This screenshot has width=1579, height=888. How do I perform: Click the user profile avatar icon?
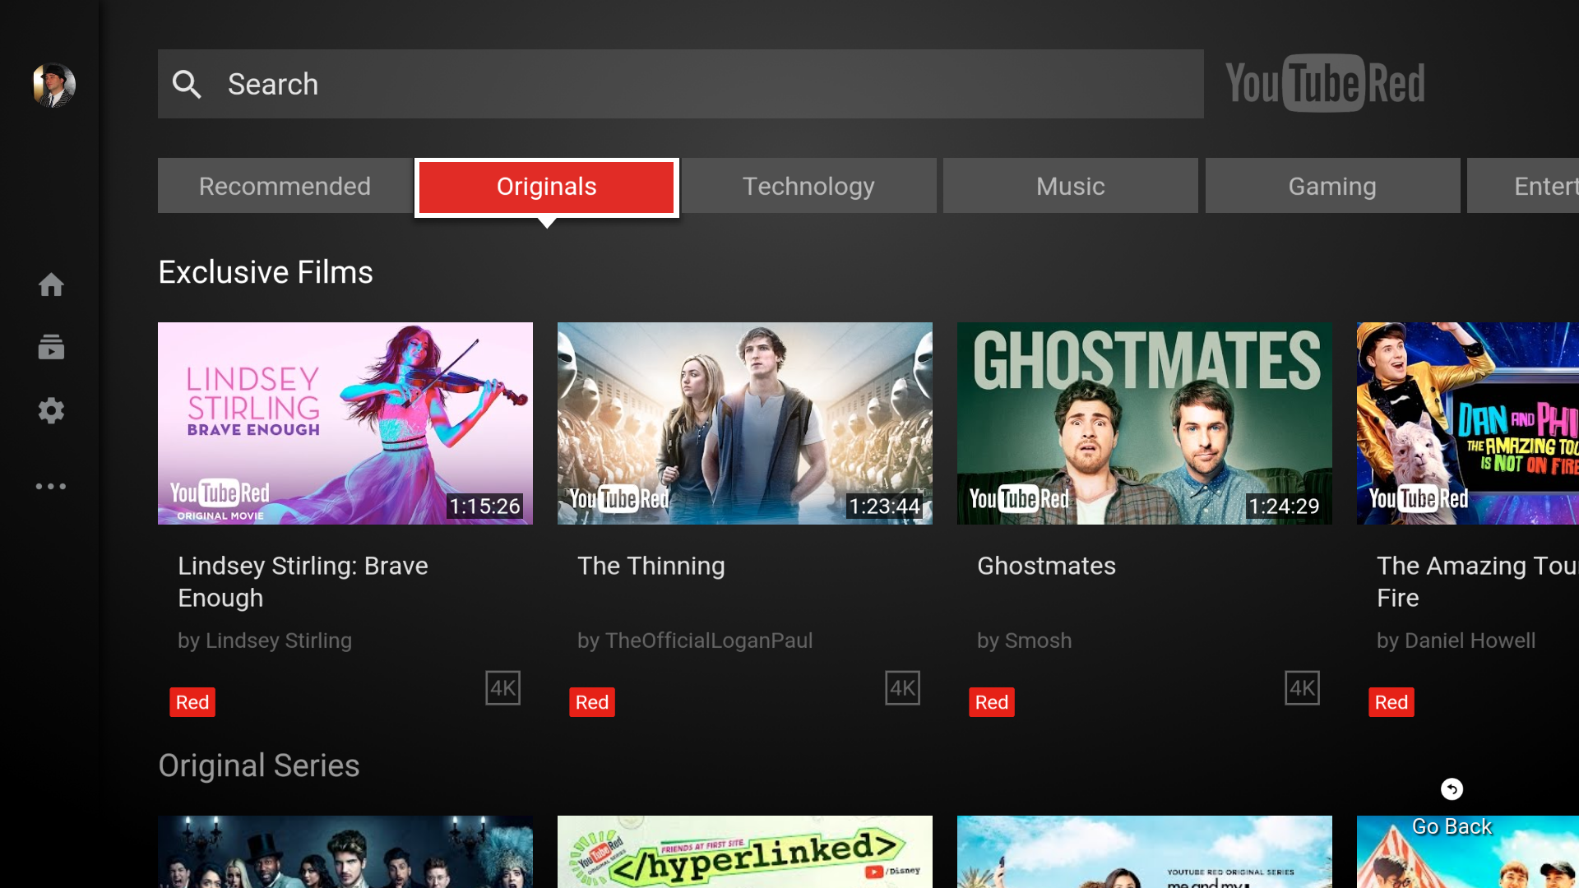51,84
